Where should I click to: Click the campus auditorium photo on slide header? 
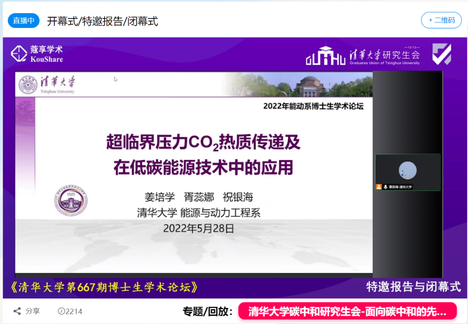[298, 84]
